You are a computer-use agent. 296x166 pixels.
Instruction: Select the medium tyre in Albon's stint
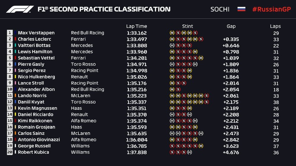(x=172, y=89)
